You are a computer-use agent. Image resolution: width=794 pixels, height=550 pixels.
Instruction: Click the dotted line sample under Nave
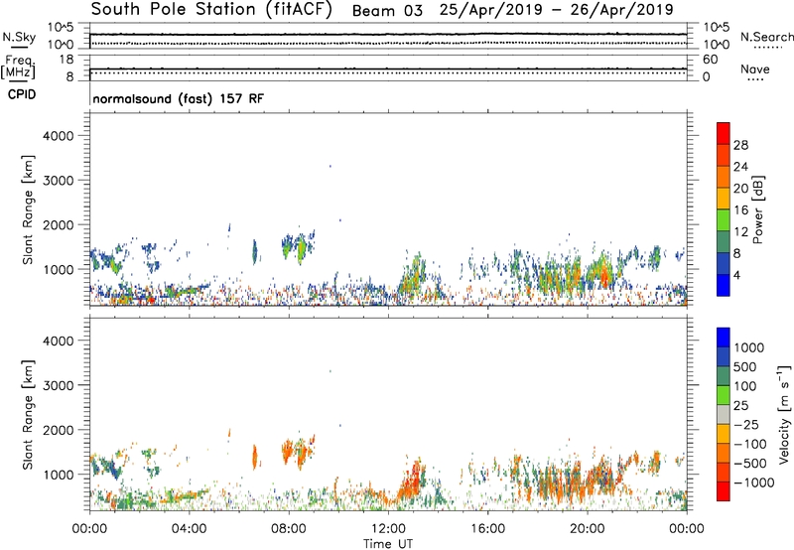755,80
